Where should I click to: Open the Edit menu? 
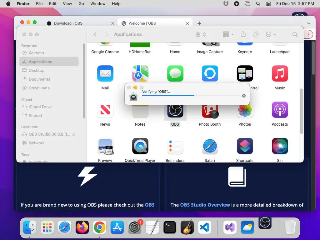tap(52, 4)
